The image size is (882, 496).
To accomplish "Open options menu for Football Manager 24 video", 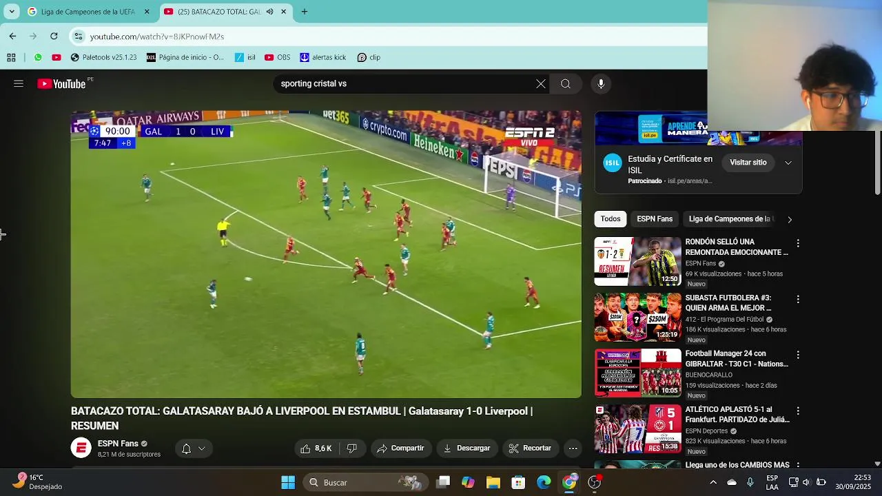I will click(798, 355).
